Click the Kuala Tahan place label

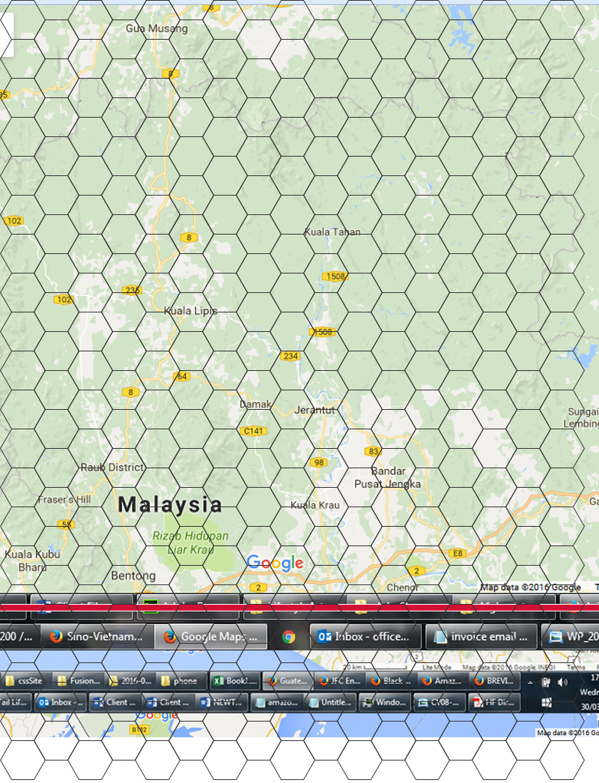pos(332,232)
